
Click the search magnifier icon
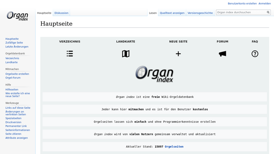coord(268,12)
